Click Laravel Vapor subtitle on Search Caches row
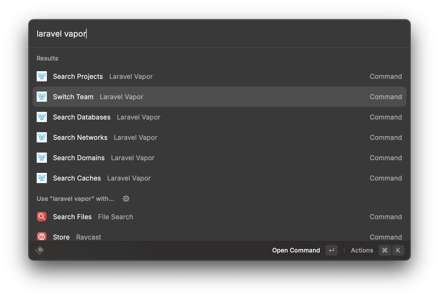This screenshot has width=439, height=298. pyautogui.click(x=129, y=178)
